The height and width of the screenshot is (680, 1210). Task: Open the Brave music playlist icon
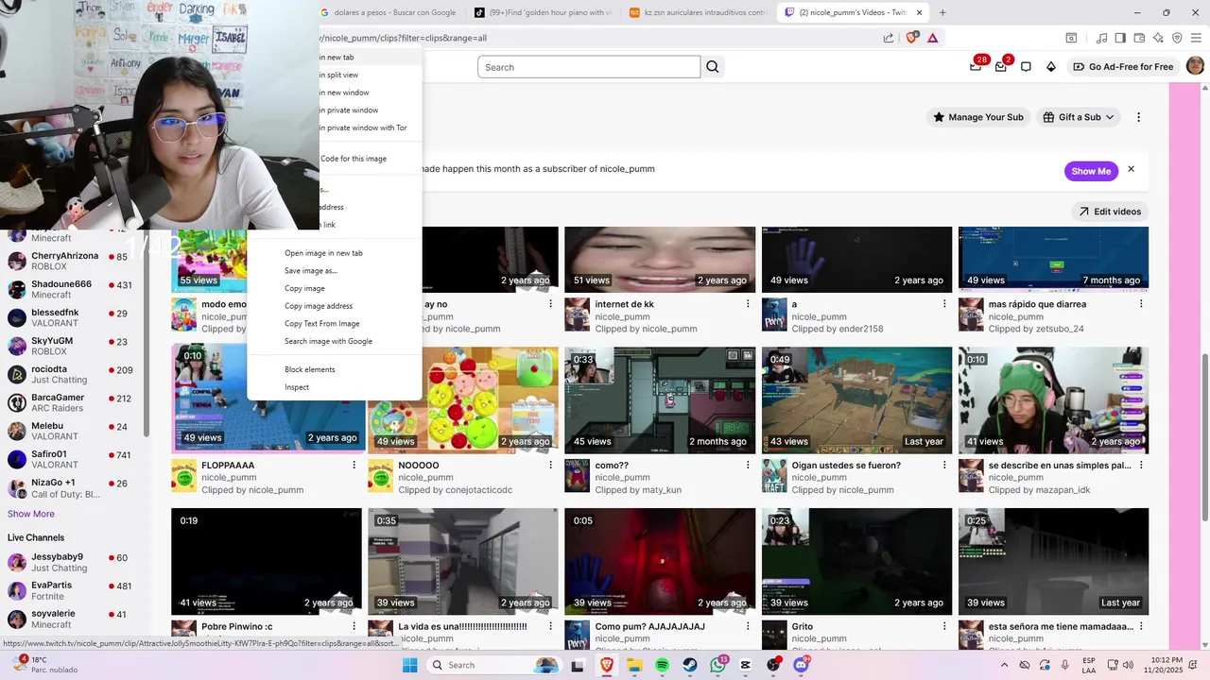[x=1101, y=38]
